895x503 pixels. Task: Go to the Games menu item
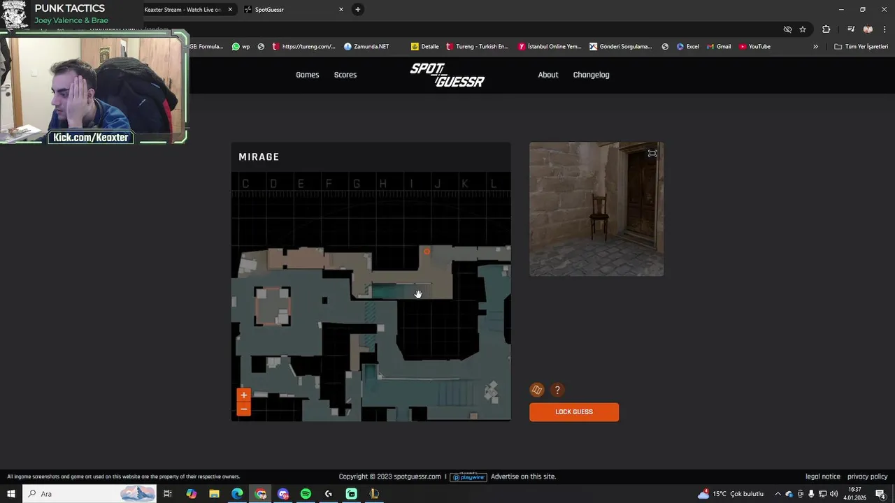[x=308, y=75]
